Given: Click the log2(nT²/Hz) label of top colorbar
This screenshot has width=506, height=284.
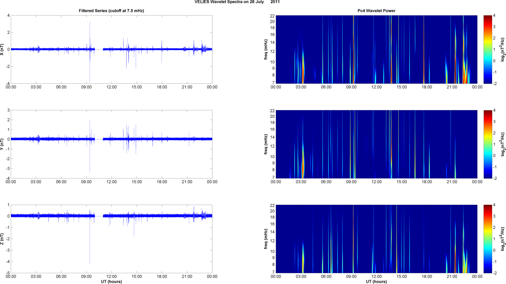Looking at the screenshot, I should pos(503,49).
